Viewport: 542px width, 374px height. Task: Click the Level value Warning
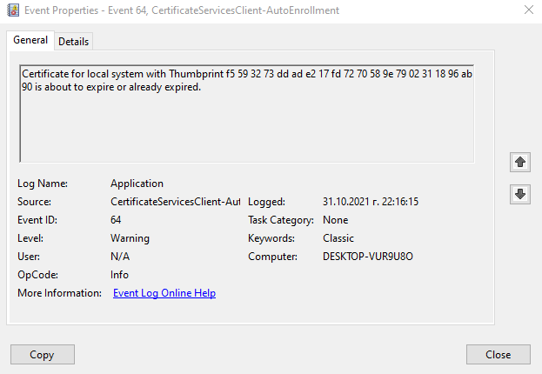[130, 238]
